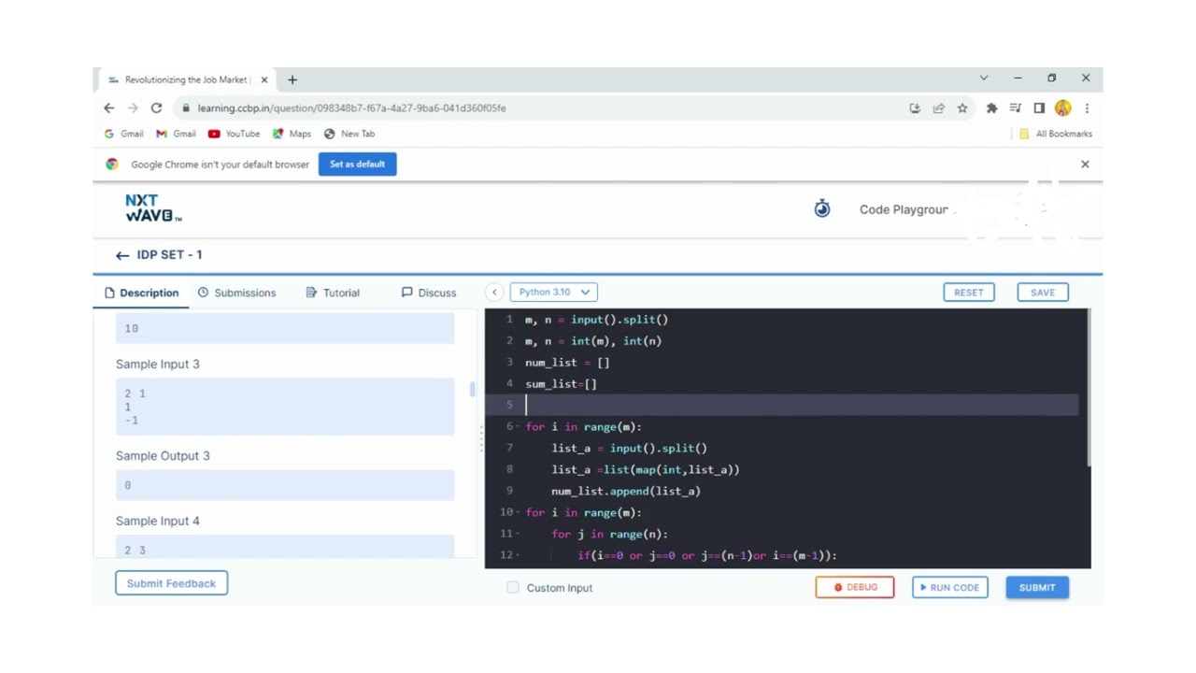Open the tab search dropdown arrow
1196x673 pixels.
[x=984, y=79]
